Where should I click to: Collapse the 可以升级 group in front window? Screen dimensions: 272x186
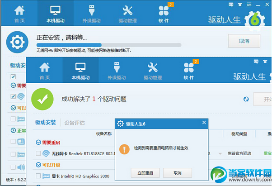coord(38,165)
